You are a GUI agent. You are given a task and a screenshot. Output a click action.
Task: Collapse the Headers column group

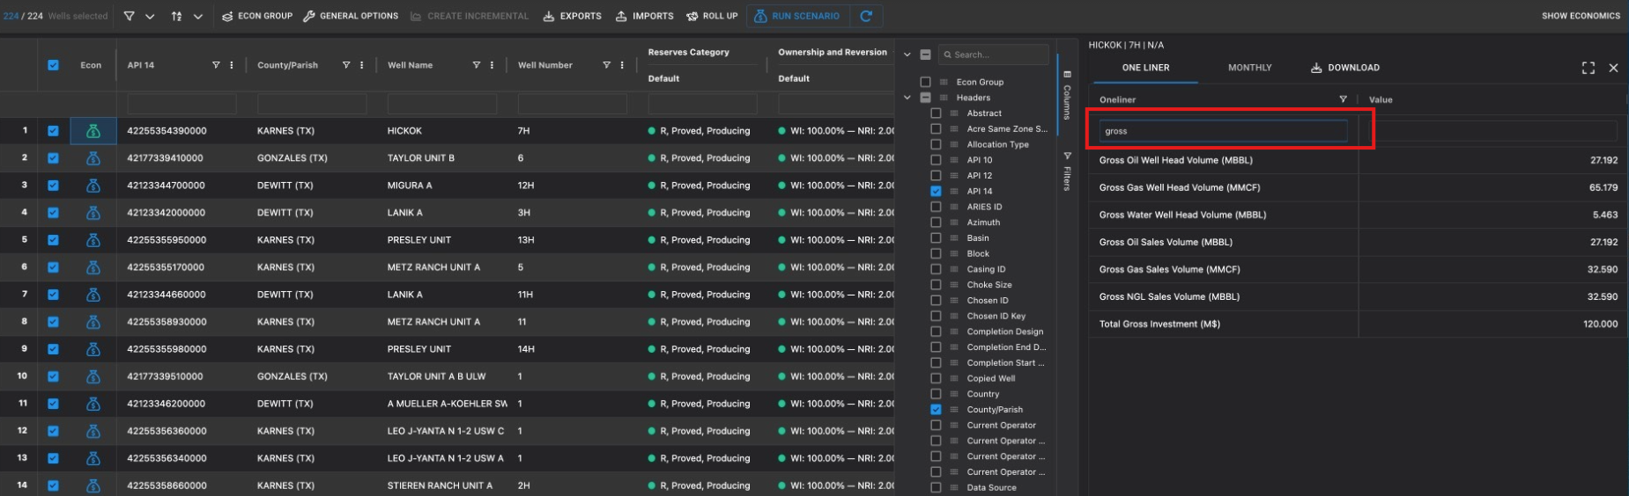(x=907, y=98)
